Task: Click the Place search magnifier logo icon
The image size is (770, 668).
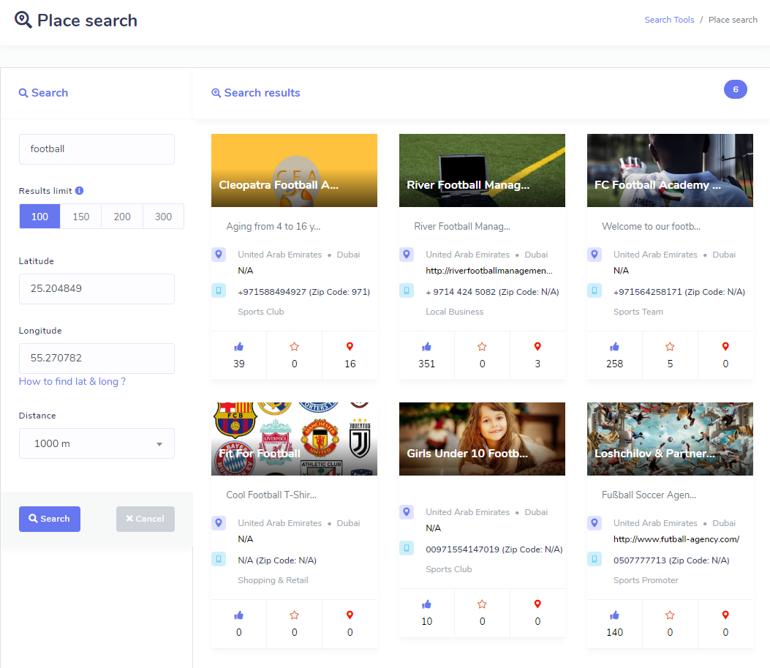Action: click(23, 20)
